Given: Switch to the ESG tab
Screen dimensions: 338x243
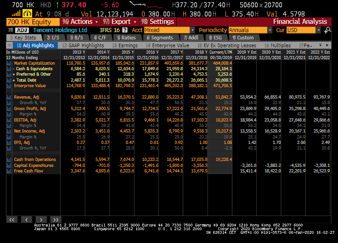Looking at the screenshot, I should (215, 38).
